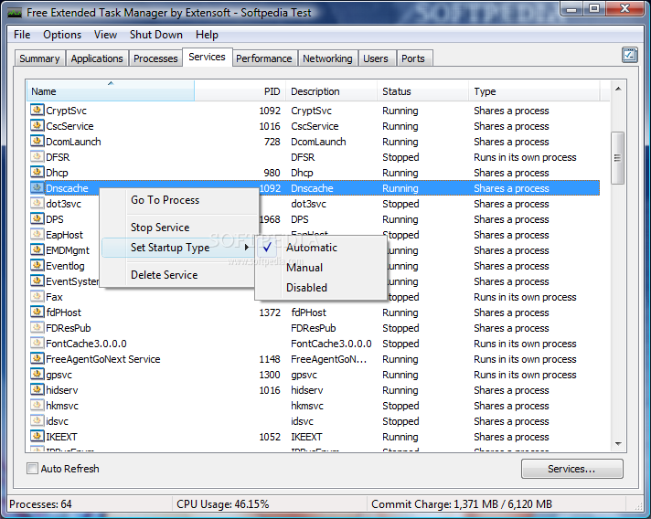The height and width of the screenshot is (519, 651).
Task: Click the DPS service icon
Action: coord(37,219)
